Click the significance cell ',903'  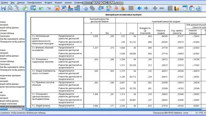(150, 36)
